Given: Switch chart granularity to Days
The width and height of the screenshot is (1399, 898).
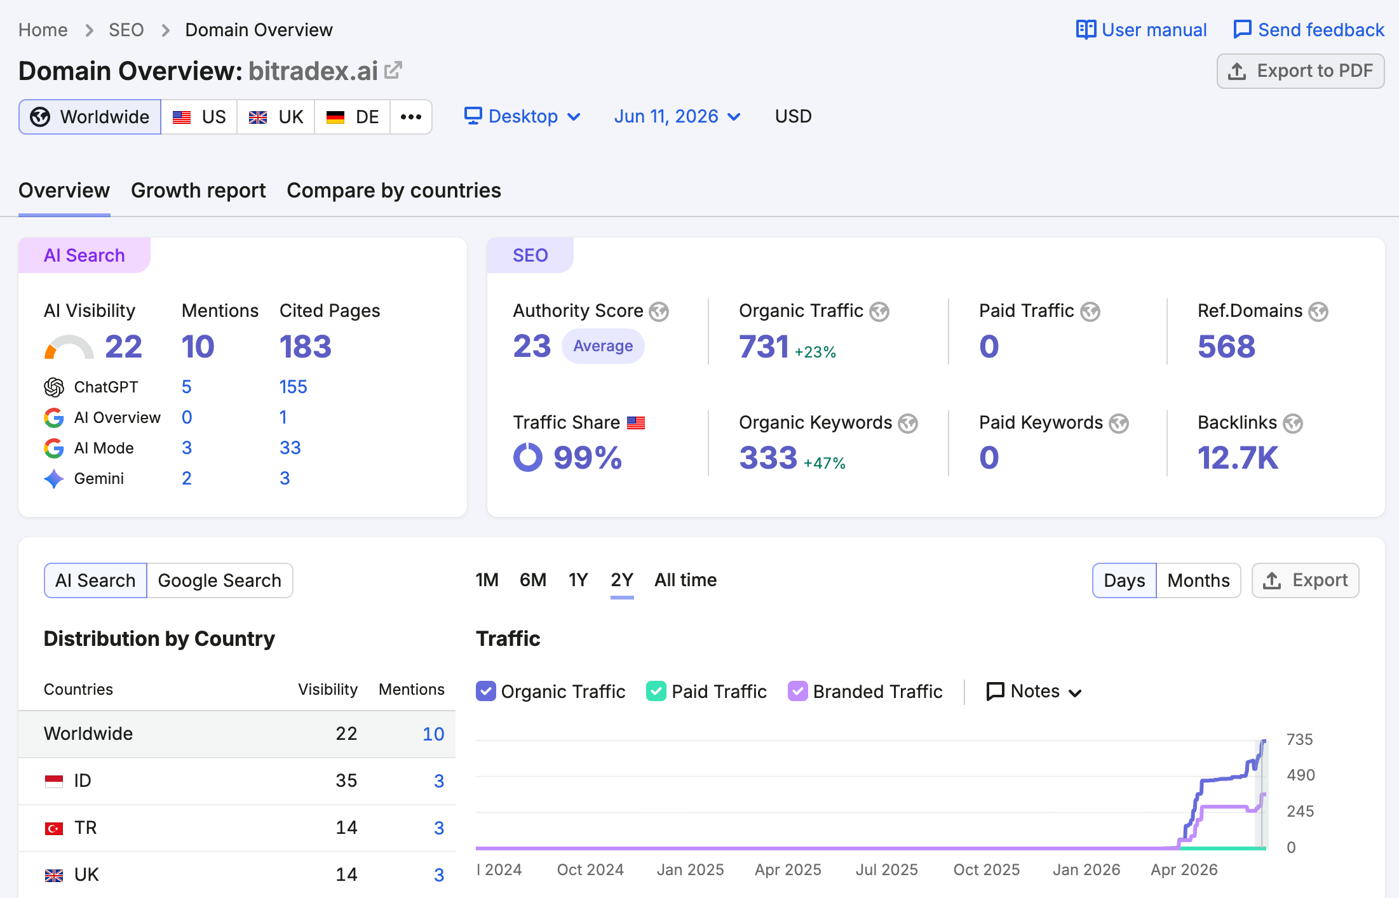Looking at the screenshot, I should [x=1125, y=580].
